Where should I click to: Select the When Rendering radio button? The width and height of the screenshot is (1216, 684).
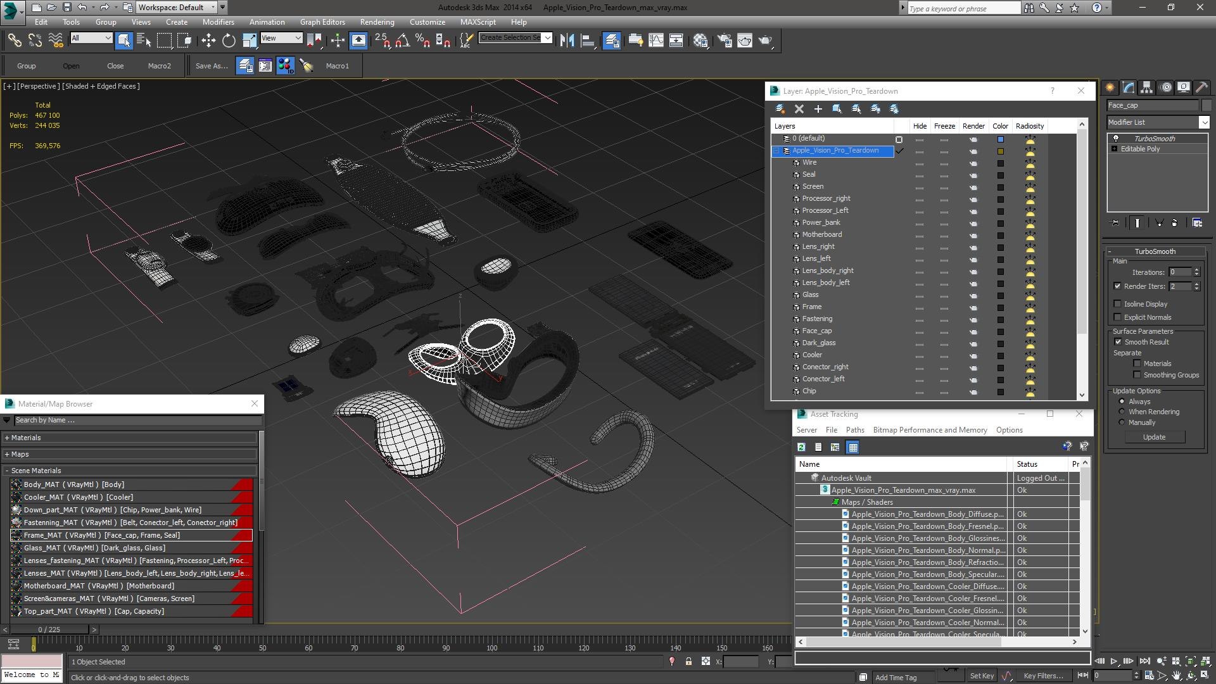coord(1122,412)
